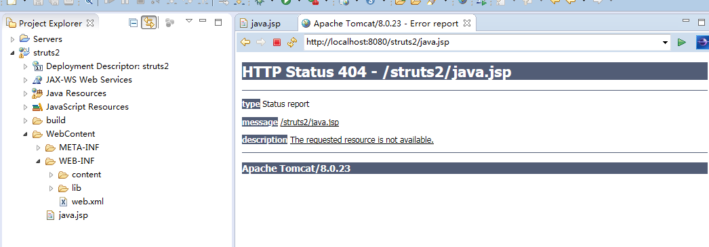Click the content folder icon

pyautogui.click(x=63, y=175)
